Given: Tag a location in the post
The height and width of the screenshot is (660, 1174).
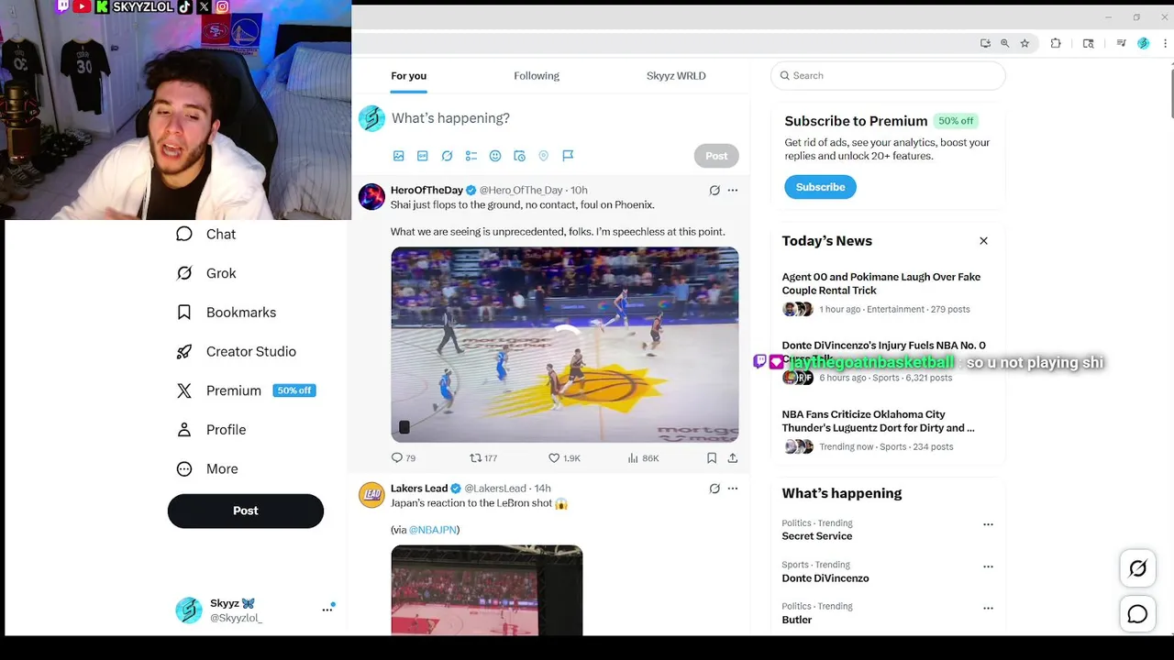Looking at the screenshot, I should tap(544, 156).
